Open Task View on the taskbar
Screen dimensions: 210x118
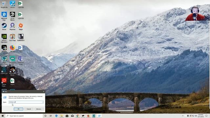(51, 116)
